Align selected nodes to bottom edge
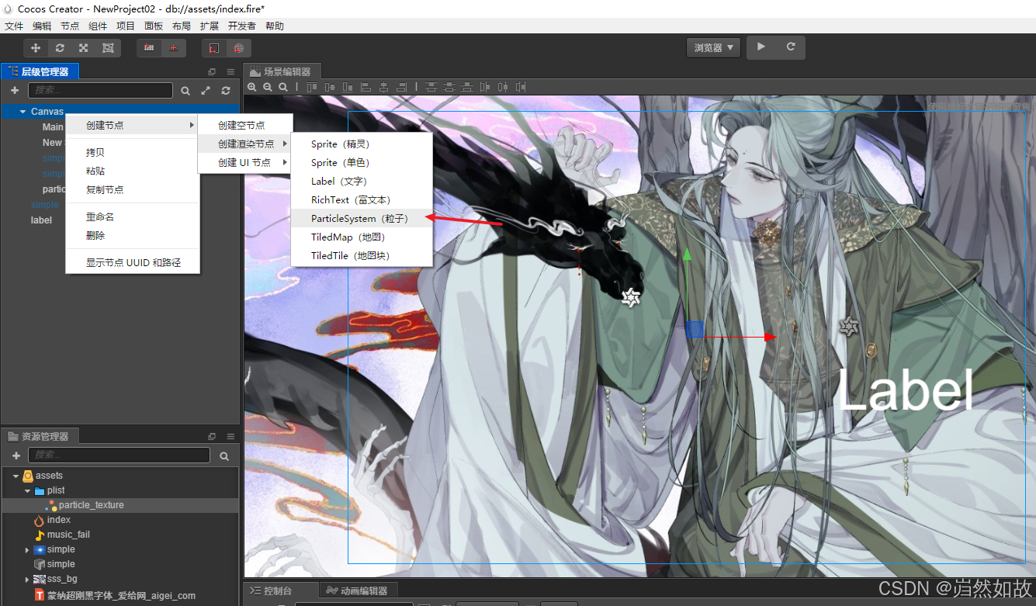Image resolution: width=1036 pixels, height=606 pixels. [x=348, y=87]
